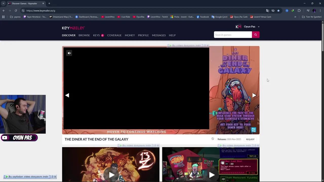This screenshot has width=324, height=182.
Task: Click the address bar URL keymailer.co/g
Action: pos(41,11)
